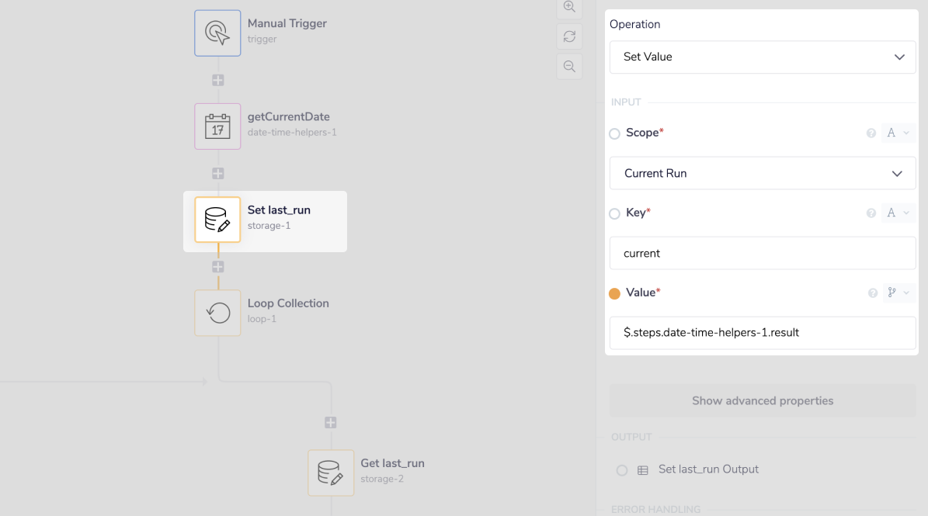Select the getCurrentDate calendar node icon

click(x=217, y=126)
